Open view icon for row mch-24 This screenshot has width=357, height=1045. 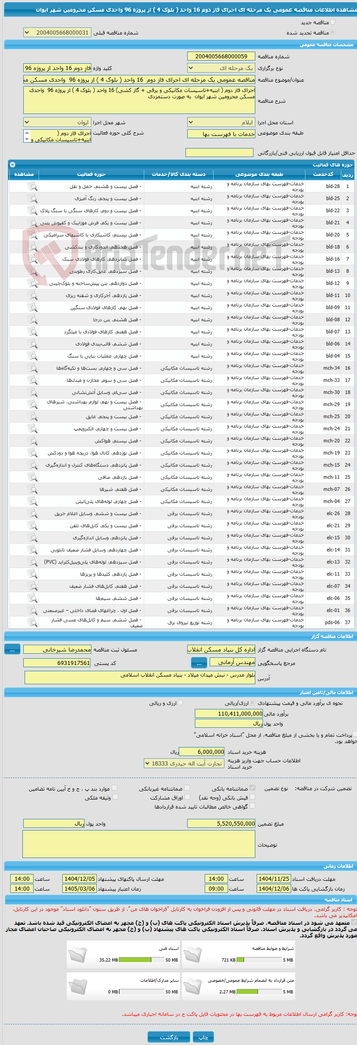click(32, 428)
